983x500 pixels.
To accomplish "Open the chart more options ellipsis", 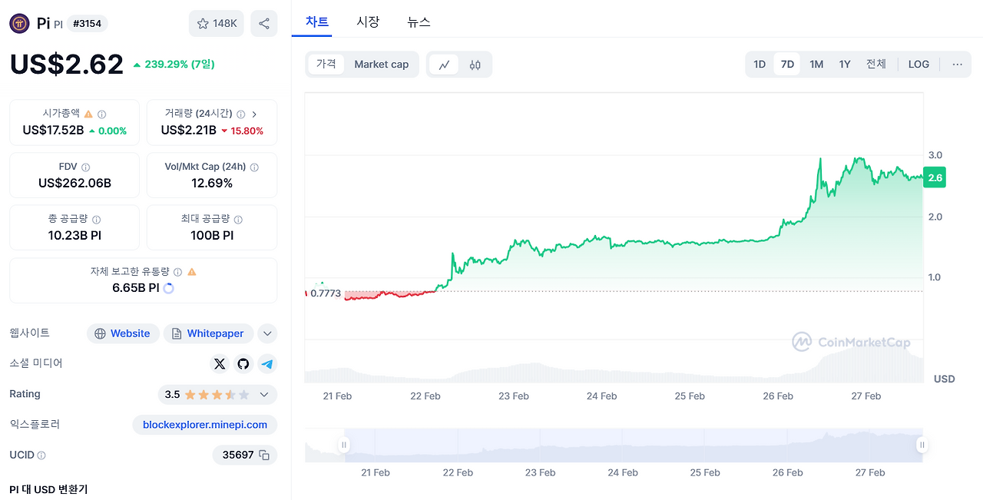I will click(x=957, y=65).
